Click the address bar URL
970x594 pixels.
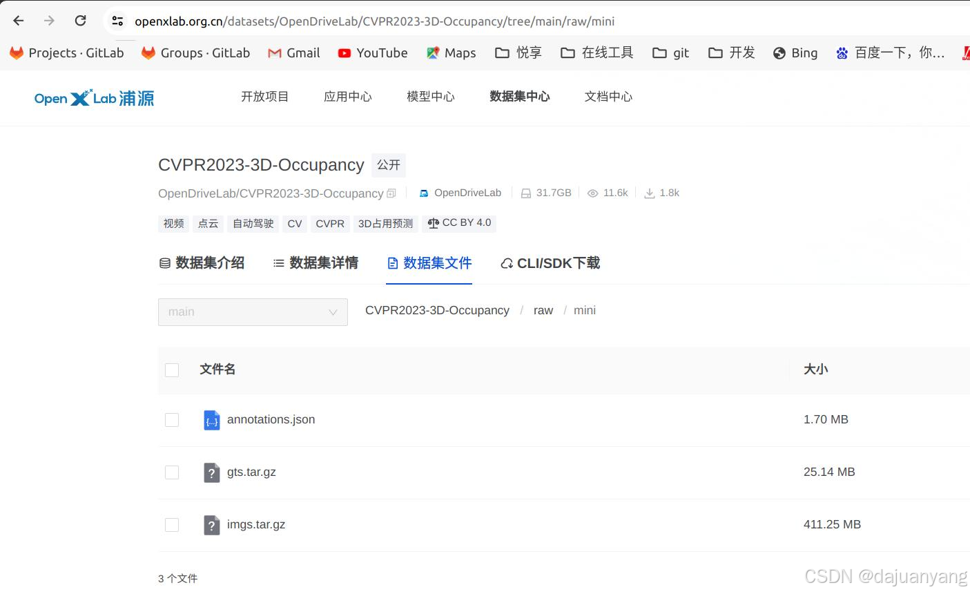(374, 21)
